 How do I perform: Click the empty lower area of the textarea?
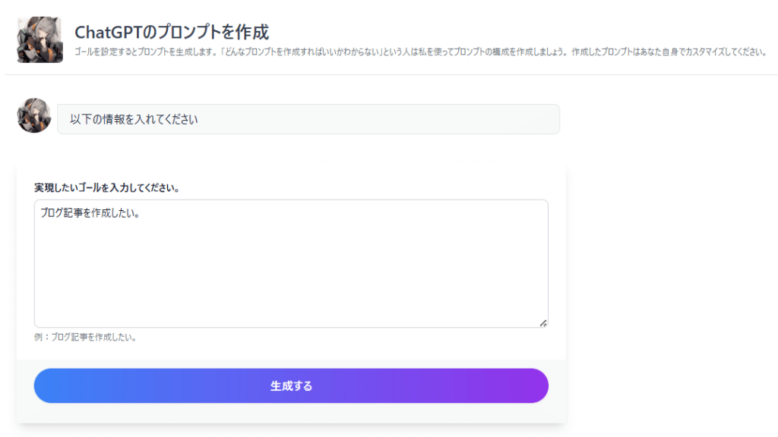point(291,282)
